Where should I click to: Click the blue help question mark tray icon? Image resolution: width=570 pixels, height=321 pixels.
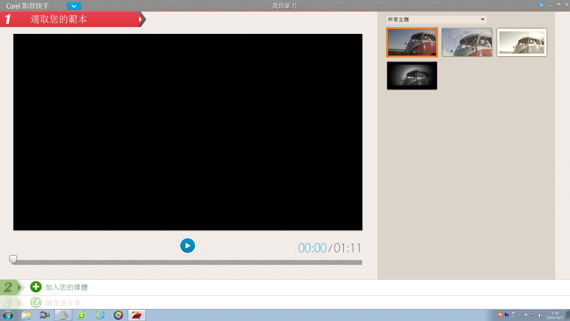(507, 315)
